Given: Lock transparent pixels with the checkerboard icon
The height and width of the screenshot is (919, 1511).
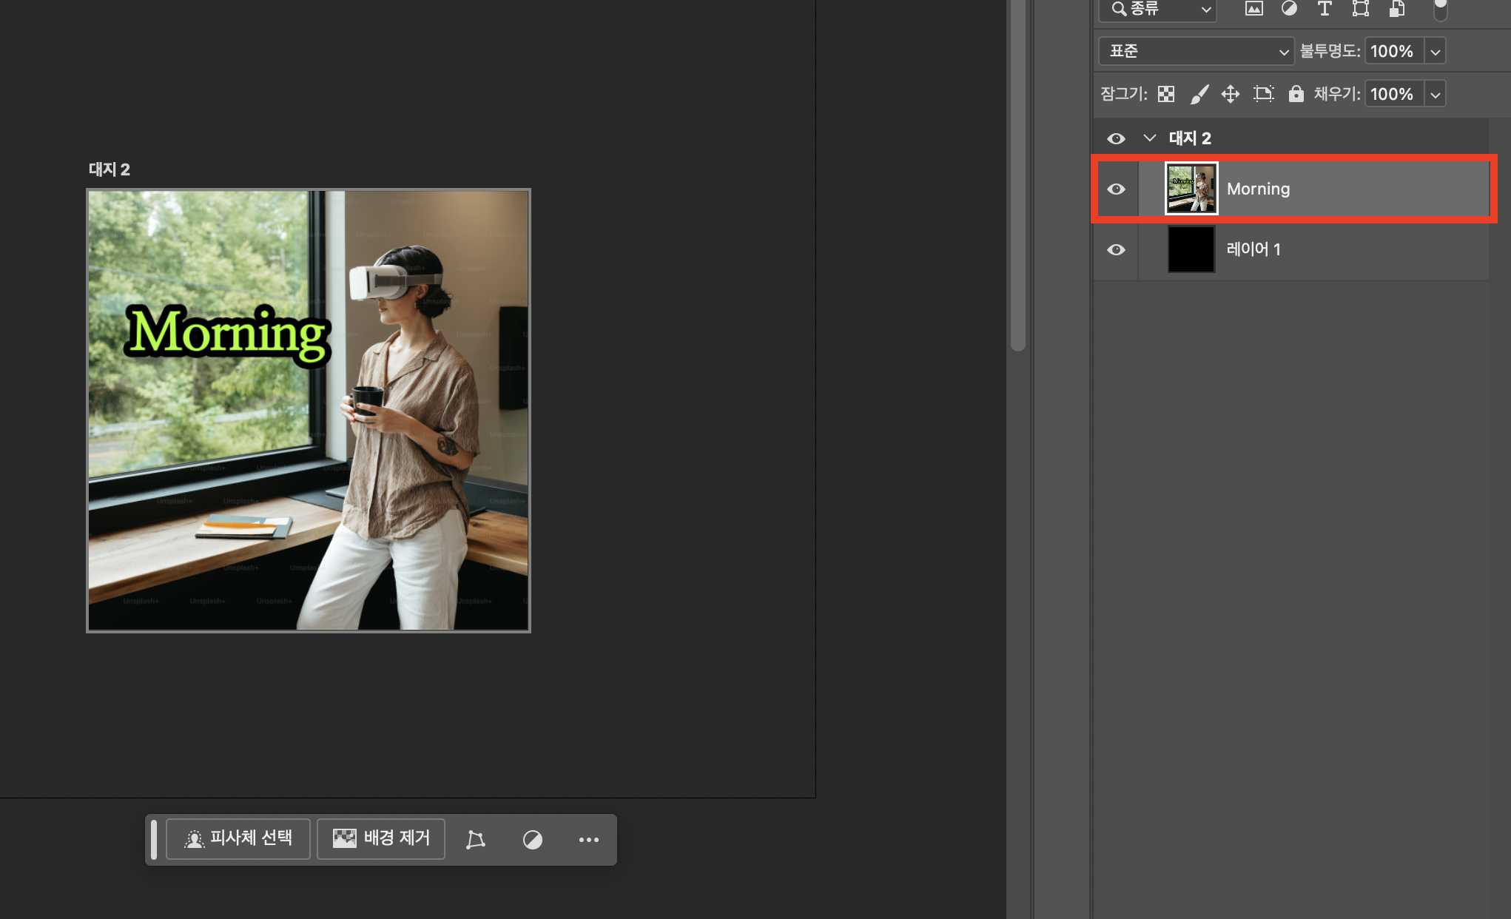Looking at the screenshot, I should 1166,94.
